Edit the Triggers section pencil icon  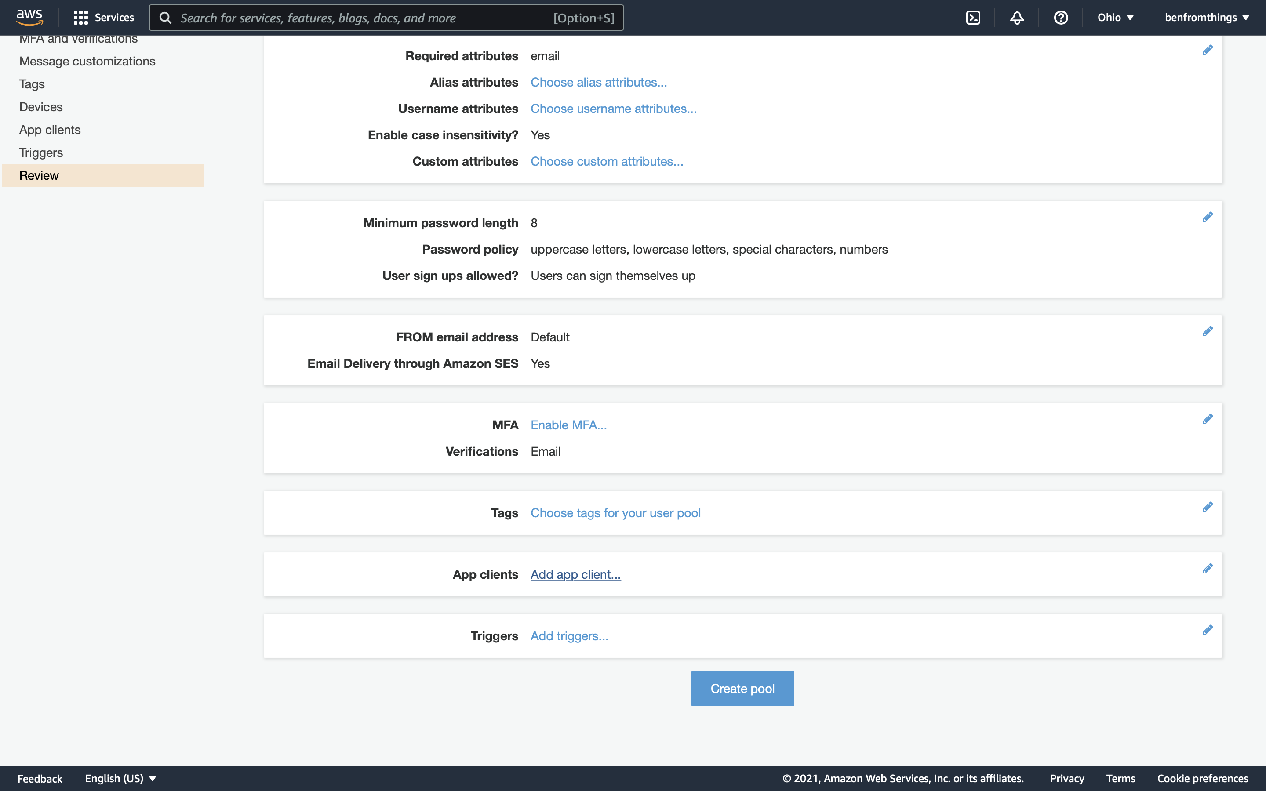(1208, 630)
